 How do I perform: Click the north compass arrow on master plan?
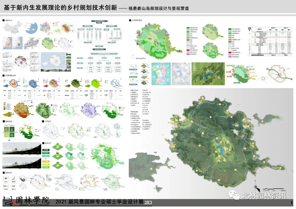[x=256, y=186]
